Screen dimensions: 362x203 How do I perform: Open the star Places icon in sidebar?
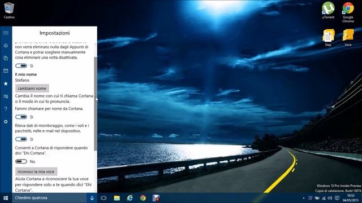6,83
